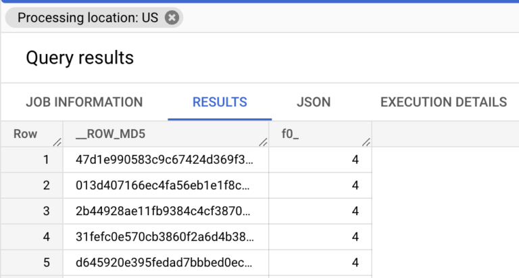Image resolution: width=519 pixels, height=278 pixels.
Task: Open the JOB INFORMATION tab
Action: coord(84,102)
